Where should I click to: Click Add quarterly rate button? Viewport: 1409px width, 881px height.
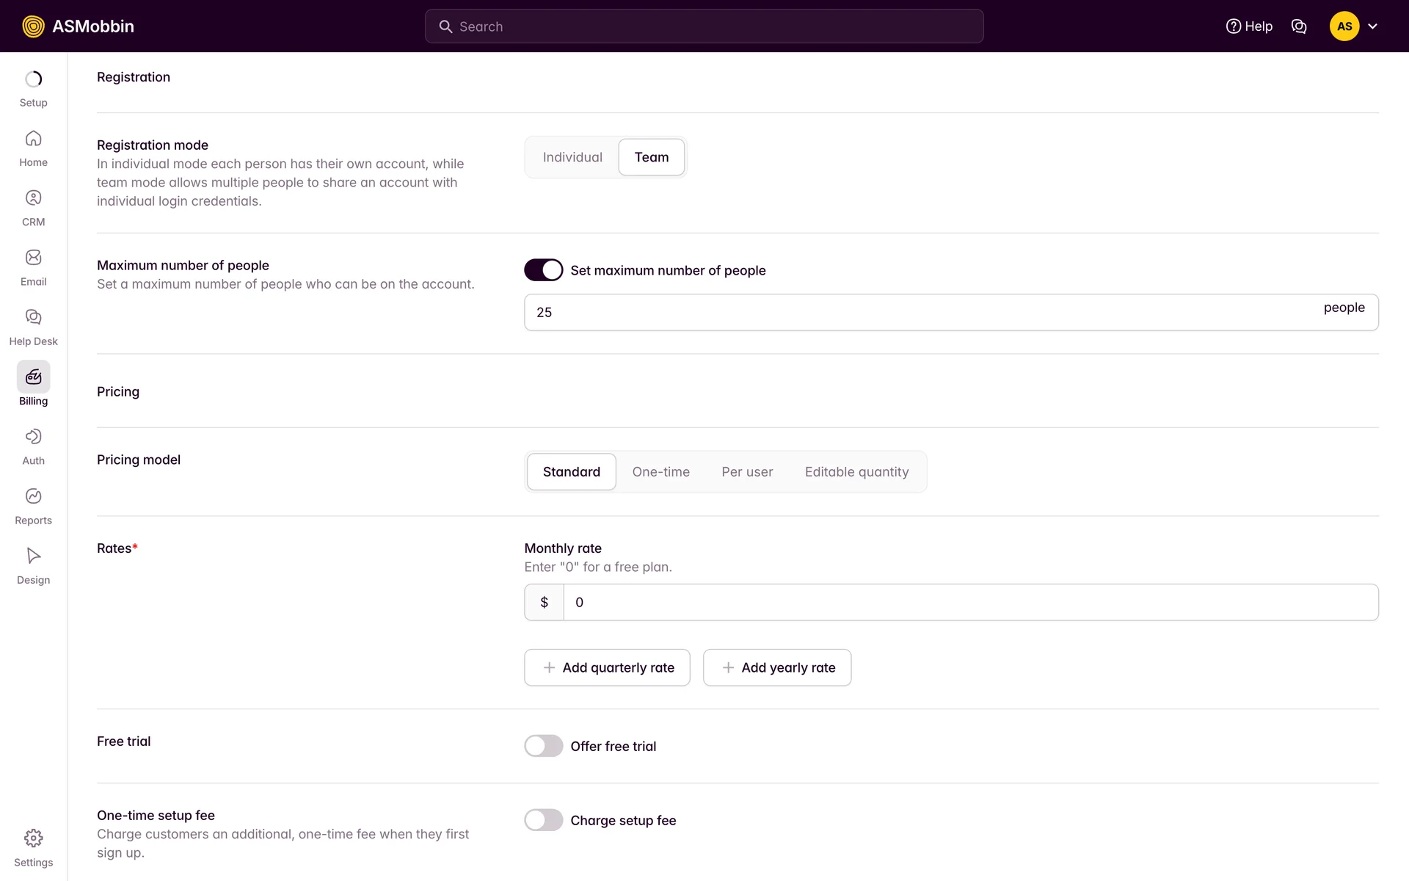click(607, 667)
